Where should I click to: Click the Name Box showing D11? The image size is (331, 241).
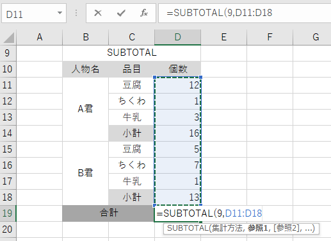[x=34, y=13]
